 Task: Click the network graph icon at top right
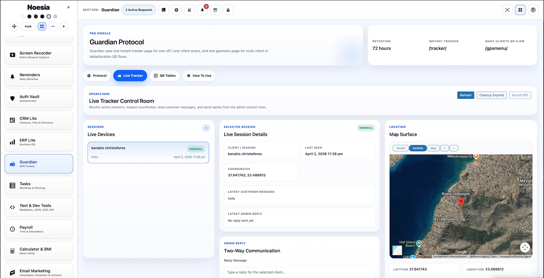pos(507,10)
